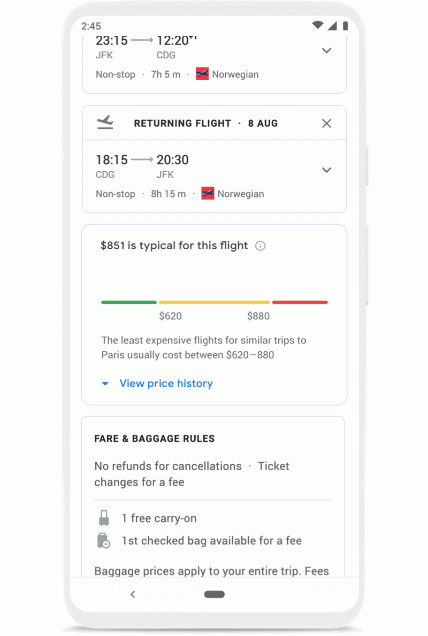
Task: Open the View price history dropdown arrow
Action: [105, 384]
